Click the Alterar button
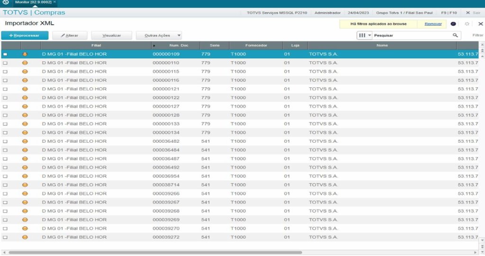This screenshot has height=256, width=485. (x=70, y=35)
